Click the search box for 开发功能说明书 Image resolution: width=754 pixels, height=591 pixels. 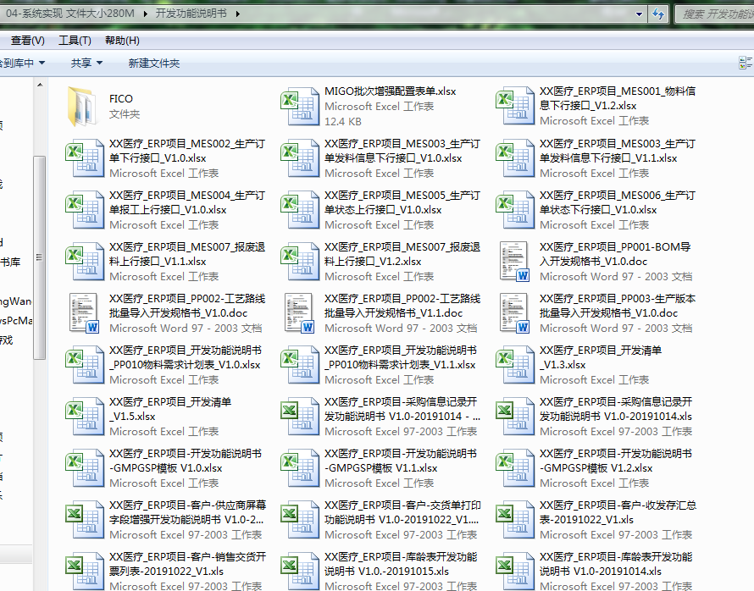coord(716,14)
